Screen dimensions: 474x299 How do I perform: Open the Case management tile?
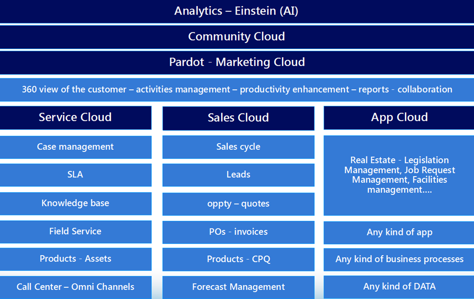75,147
